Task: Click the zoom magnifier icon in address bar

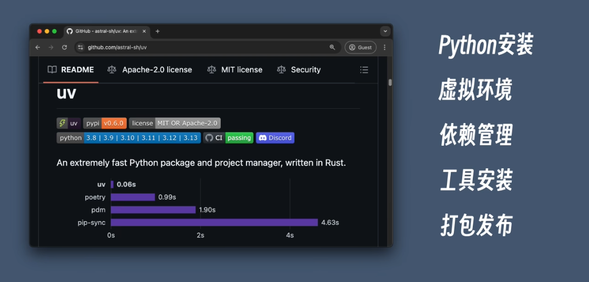Action: [332, 47]
